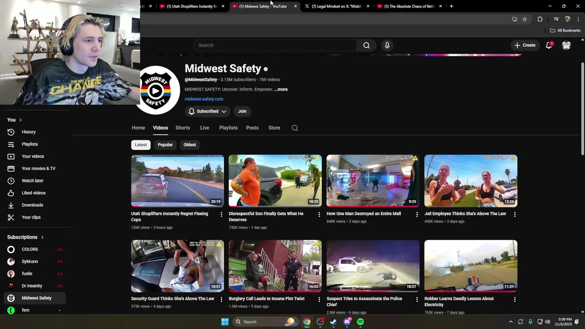Click the YouTube search input field

[x=275, y=45]
